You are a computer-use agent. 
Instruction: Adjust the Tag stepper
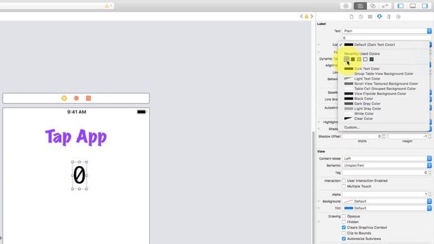coord(430,173)
